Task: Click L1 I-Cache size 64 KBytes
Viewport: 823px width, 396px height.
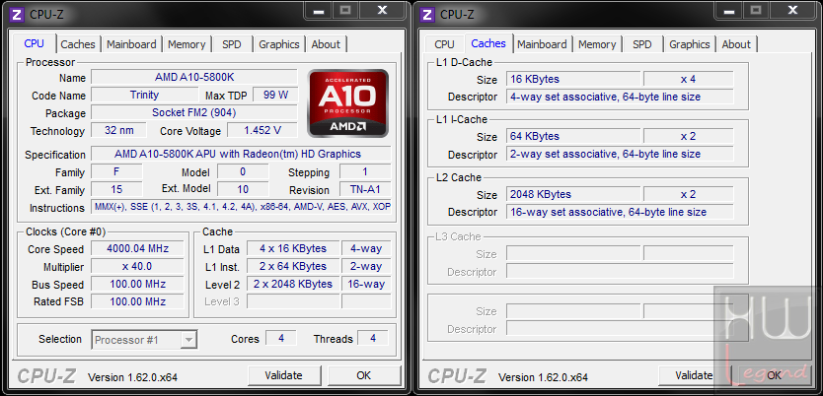Action: [573, 136]
